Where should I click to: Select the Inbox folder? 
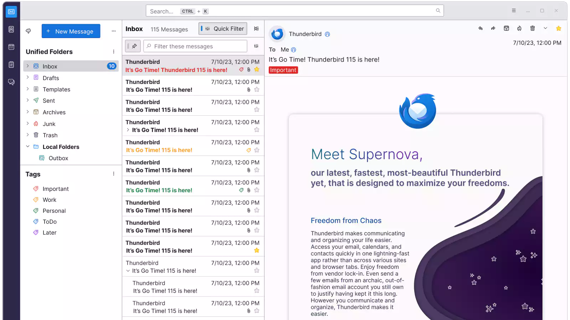[71, 66]
